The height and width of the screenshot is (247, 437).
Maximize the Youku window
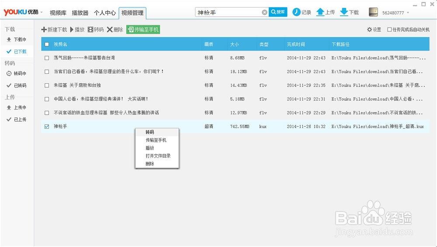[x=423, y=4]
